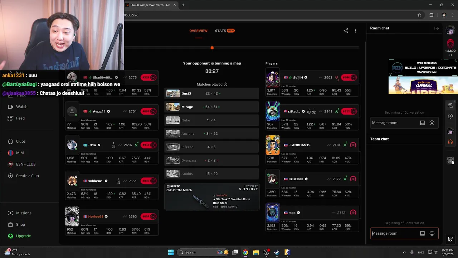Image resolution: width=458 pixels, height=258 pixels.
Task: Select the Inferno map row
Action: (x=211, y=147)
